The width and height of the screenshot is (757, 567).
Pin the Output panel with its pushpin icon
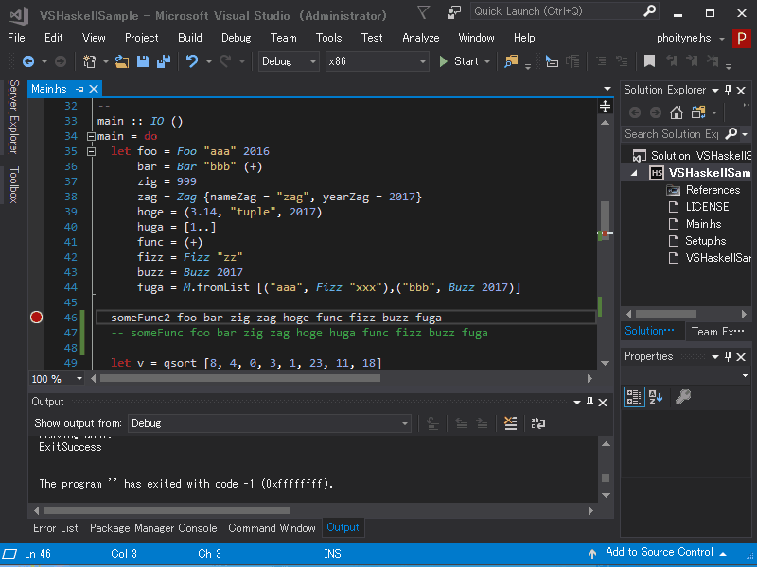coord(590,403)
